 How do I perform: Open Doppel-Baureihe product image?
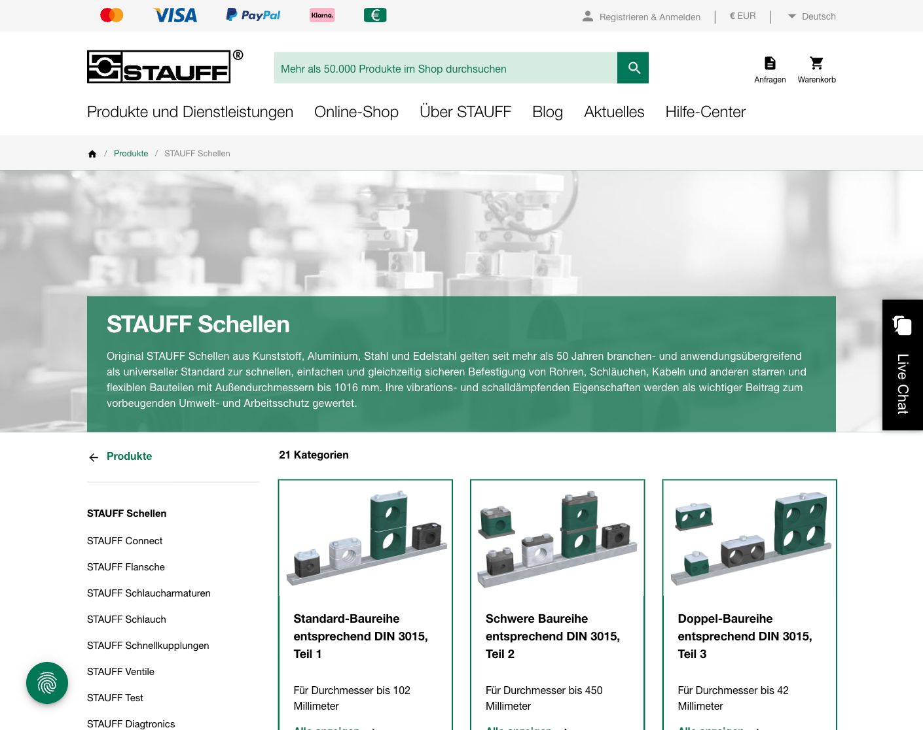click(x=750, y=538)
